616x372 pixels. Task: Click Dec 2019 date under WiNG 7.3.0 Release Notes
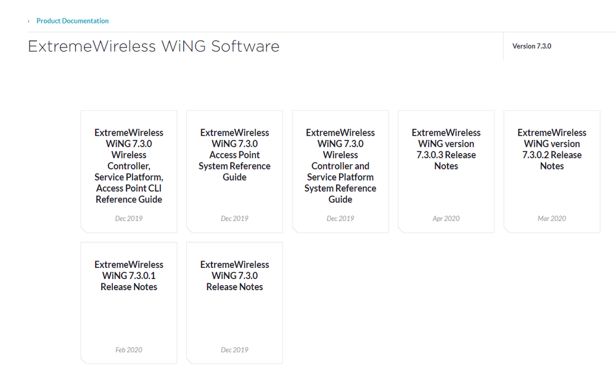coord(234,350)
